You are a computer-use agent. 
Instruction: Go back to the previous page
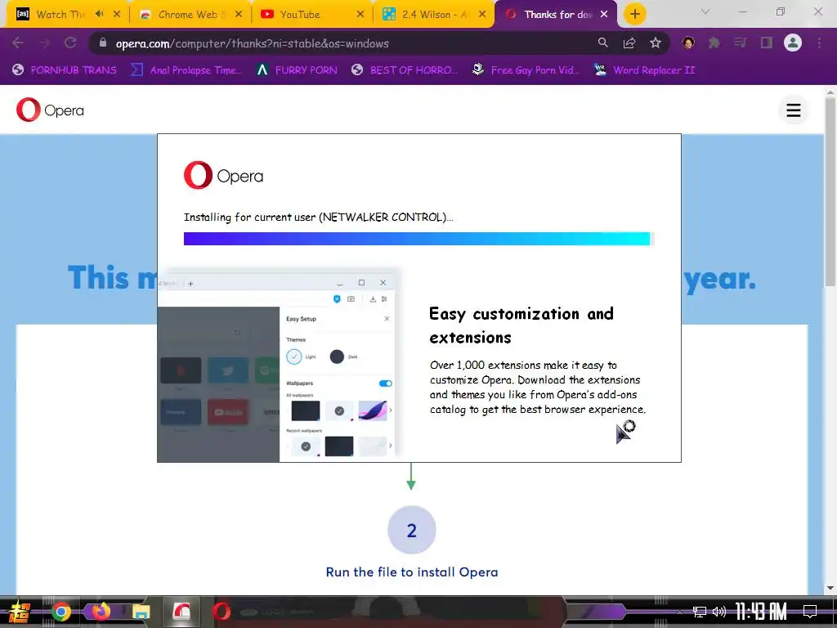[18, 43]
